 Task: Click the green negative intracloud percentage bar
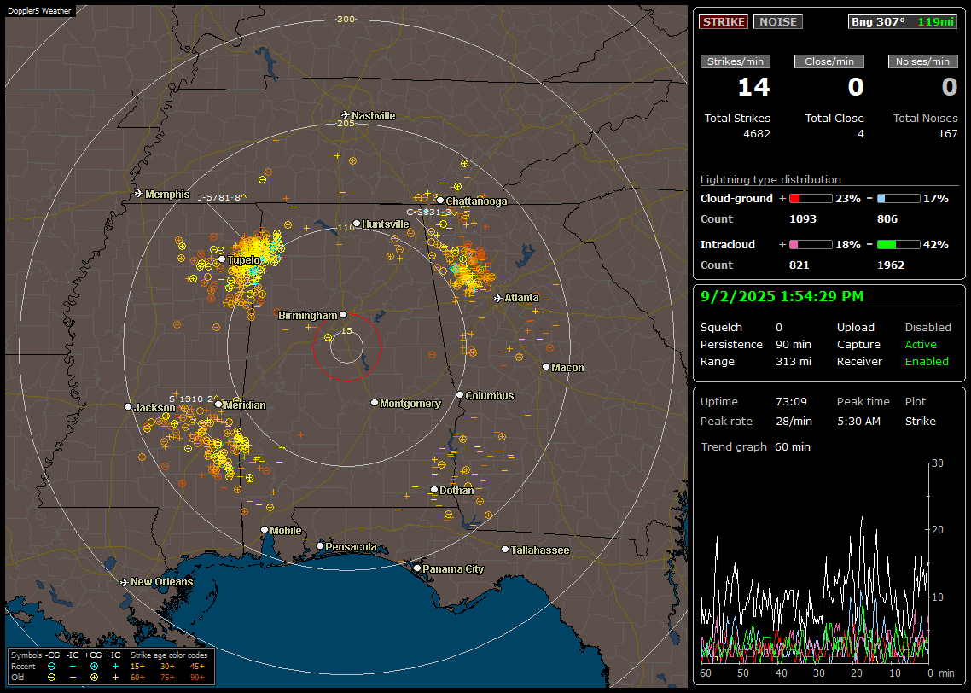tap(898, 245)
